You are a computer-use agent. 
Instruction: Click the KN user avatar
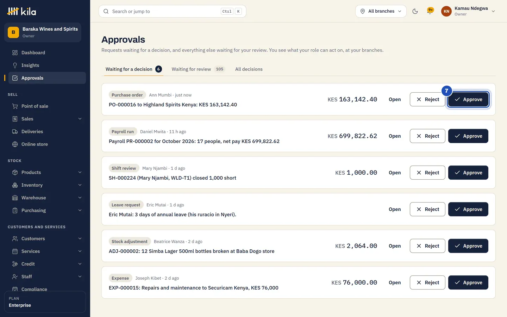click(446, 11)
